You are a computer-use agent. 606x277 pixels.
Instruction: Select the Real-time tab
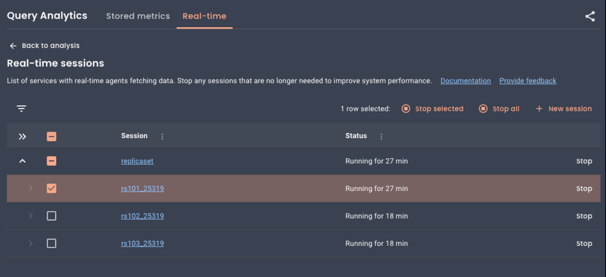click(x=204, y=16)
